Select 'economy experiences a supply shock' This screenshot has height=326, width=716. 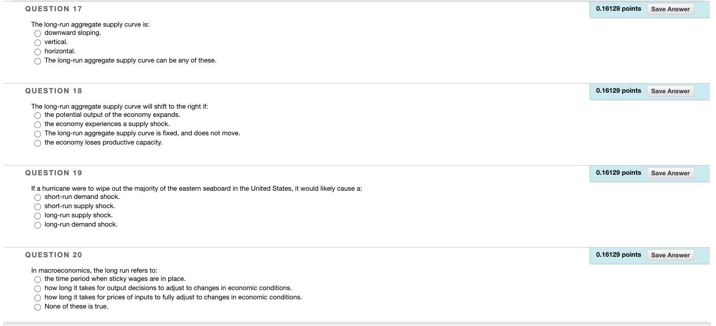pos(37,125)
